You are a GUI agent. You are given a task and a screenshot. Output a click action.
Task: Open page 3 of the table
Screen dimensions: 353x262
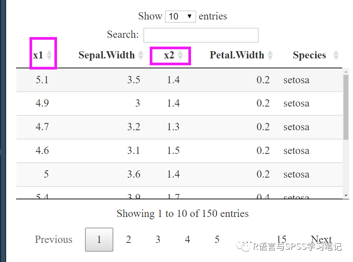158,239
